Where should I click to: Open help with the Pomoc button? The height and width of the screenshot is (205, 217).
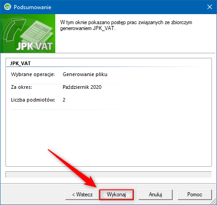click(195, 195)
